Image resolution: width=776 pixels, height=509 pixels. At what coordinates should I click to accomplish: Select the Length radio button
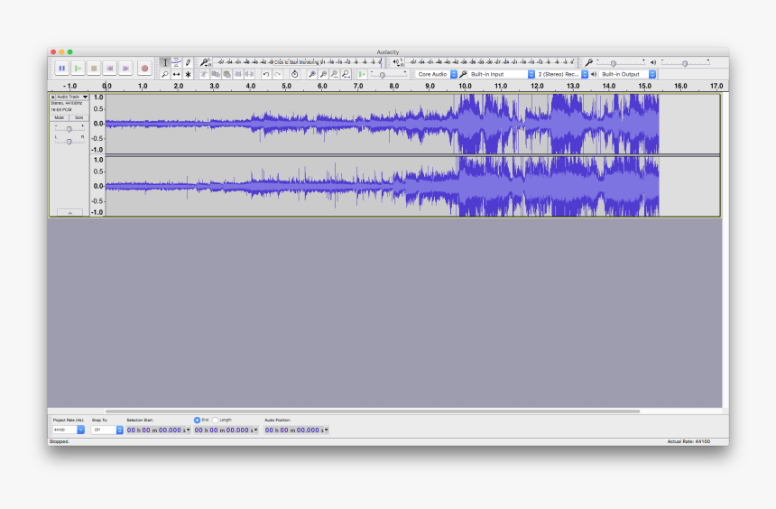(216, 420)
